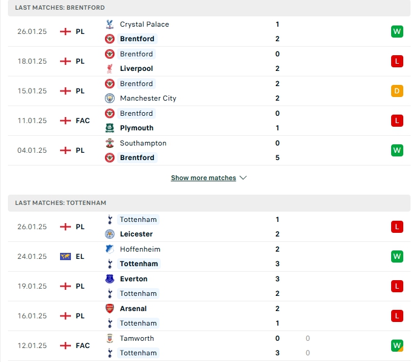Click the Hoffenheim club crest icon

pyautogui.click(x=110, y=249)
